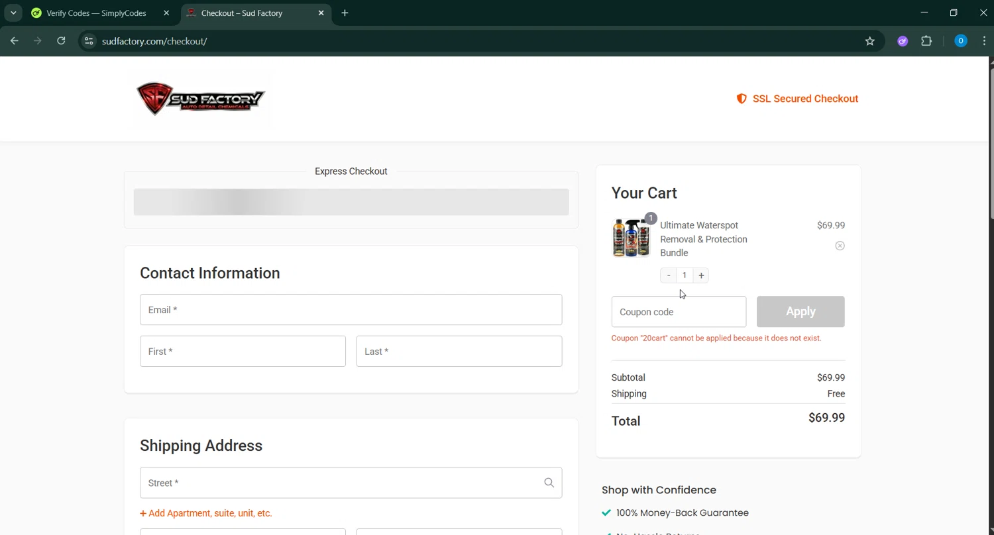This screenshot has height=535, width=994.
Task: Open the Chrome profile avatar
Action: click(960, 41)
